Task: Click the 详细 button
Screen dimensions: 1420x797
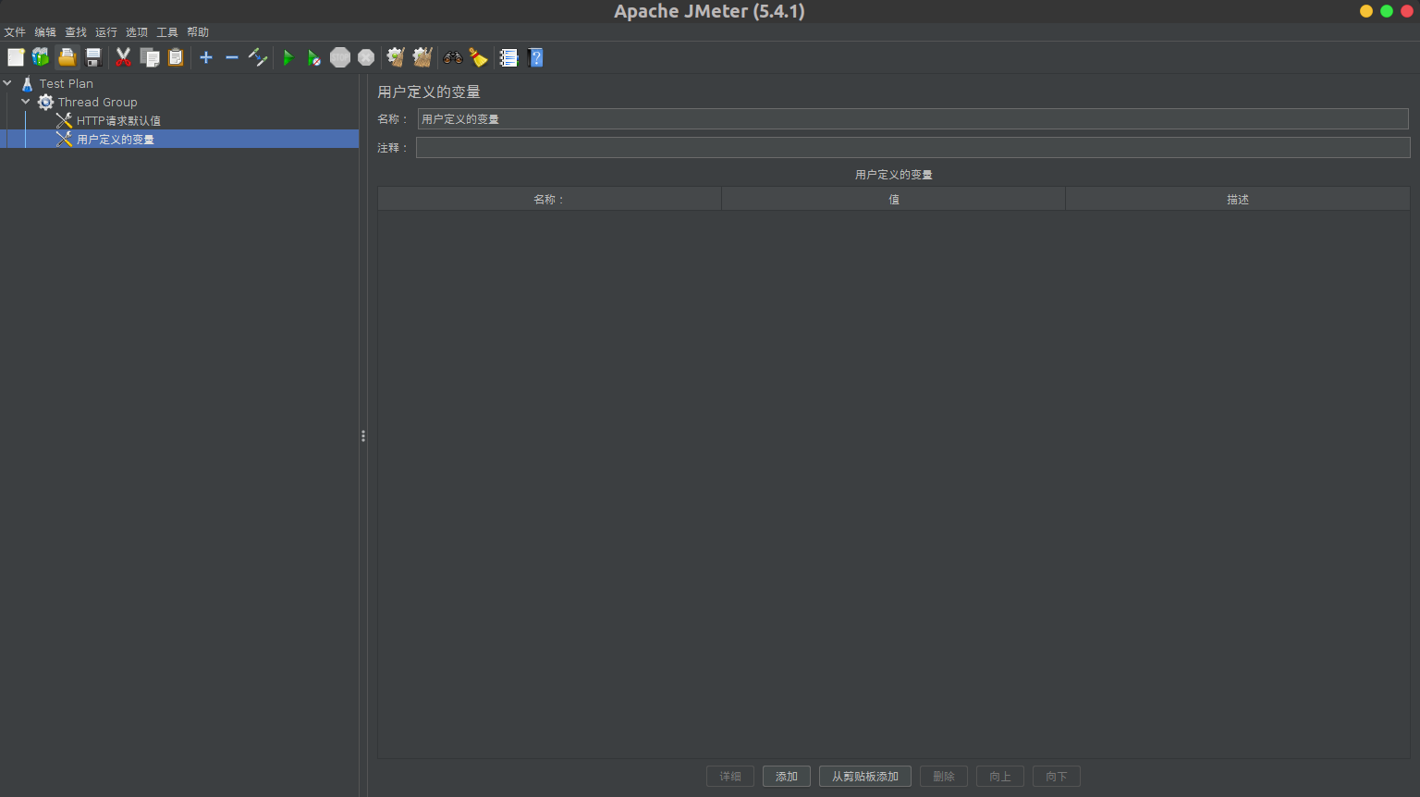Action: [x=730, y=777]
